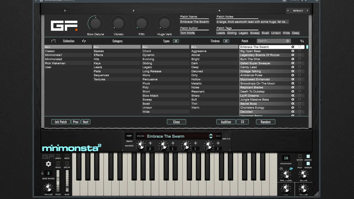Click the Slow Detune macro knob
The image size is (354, 199).
[95, 24]
